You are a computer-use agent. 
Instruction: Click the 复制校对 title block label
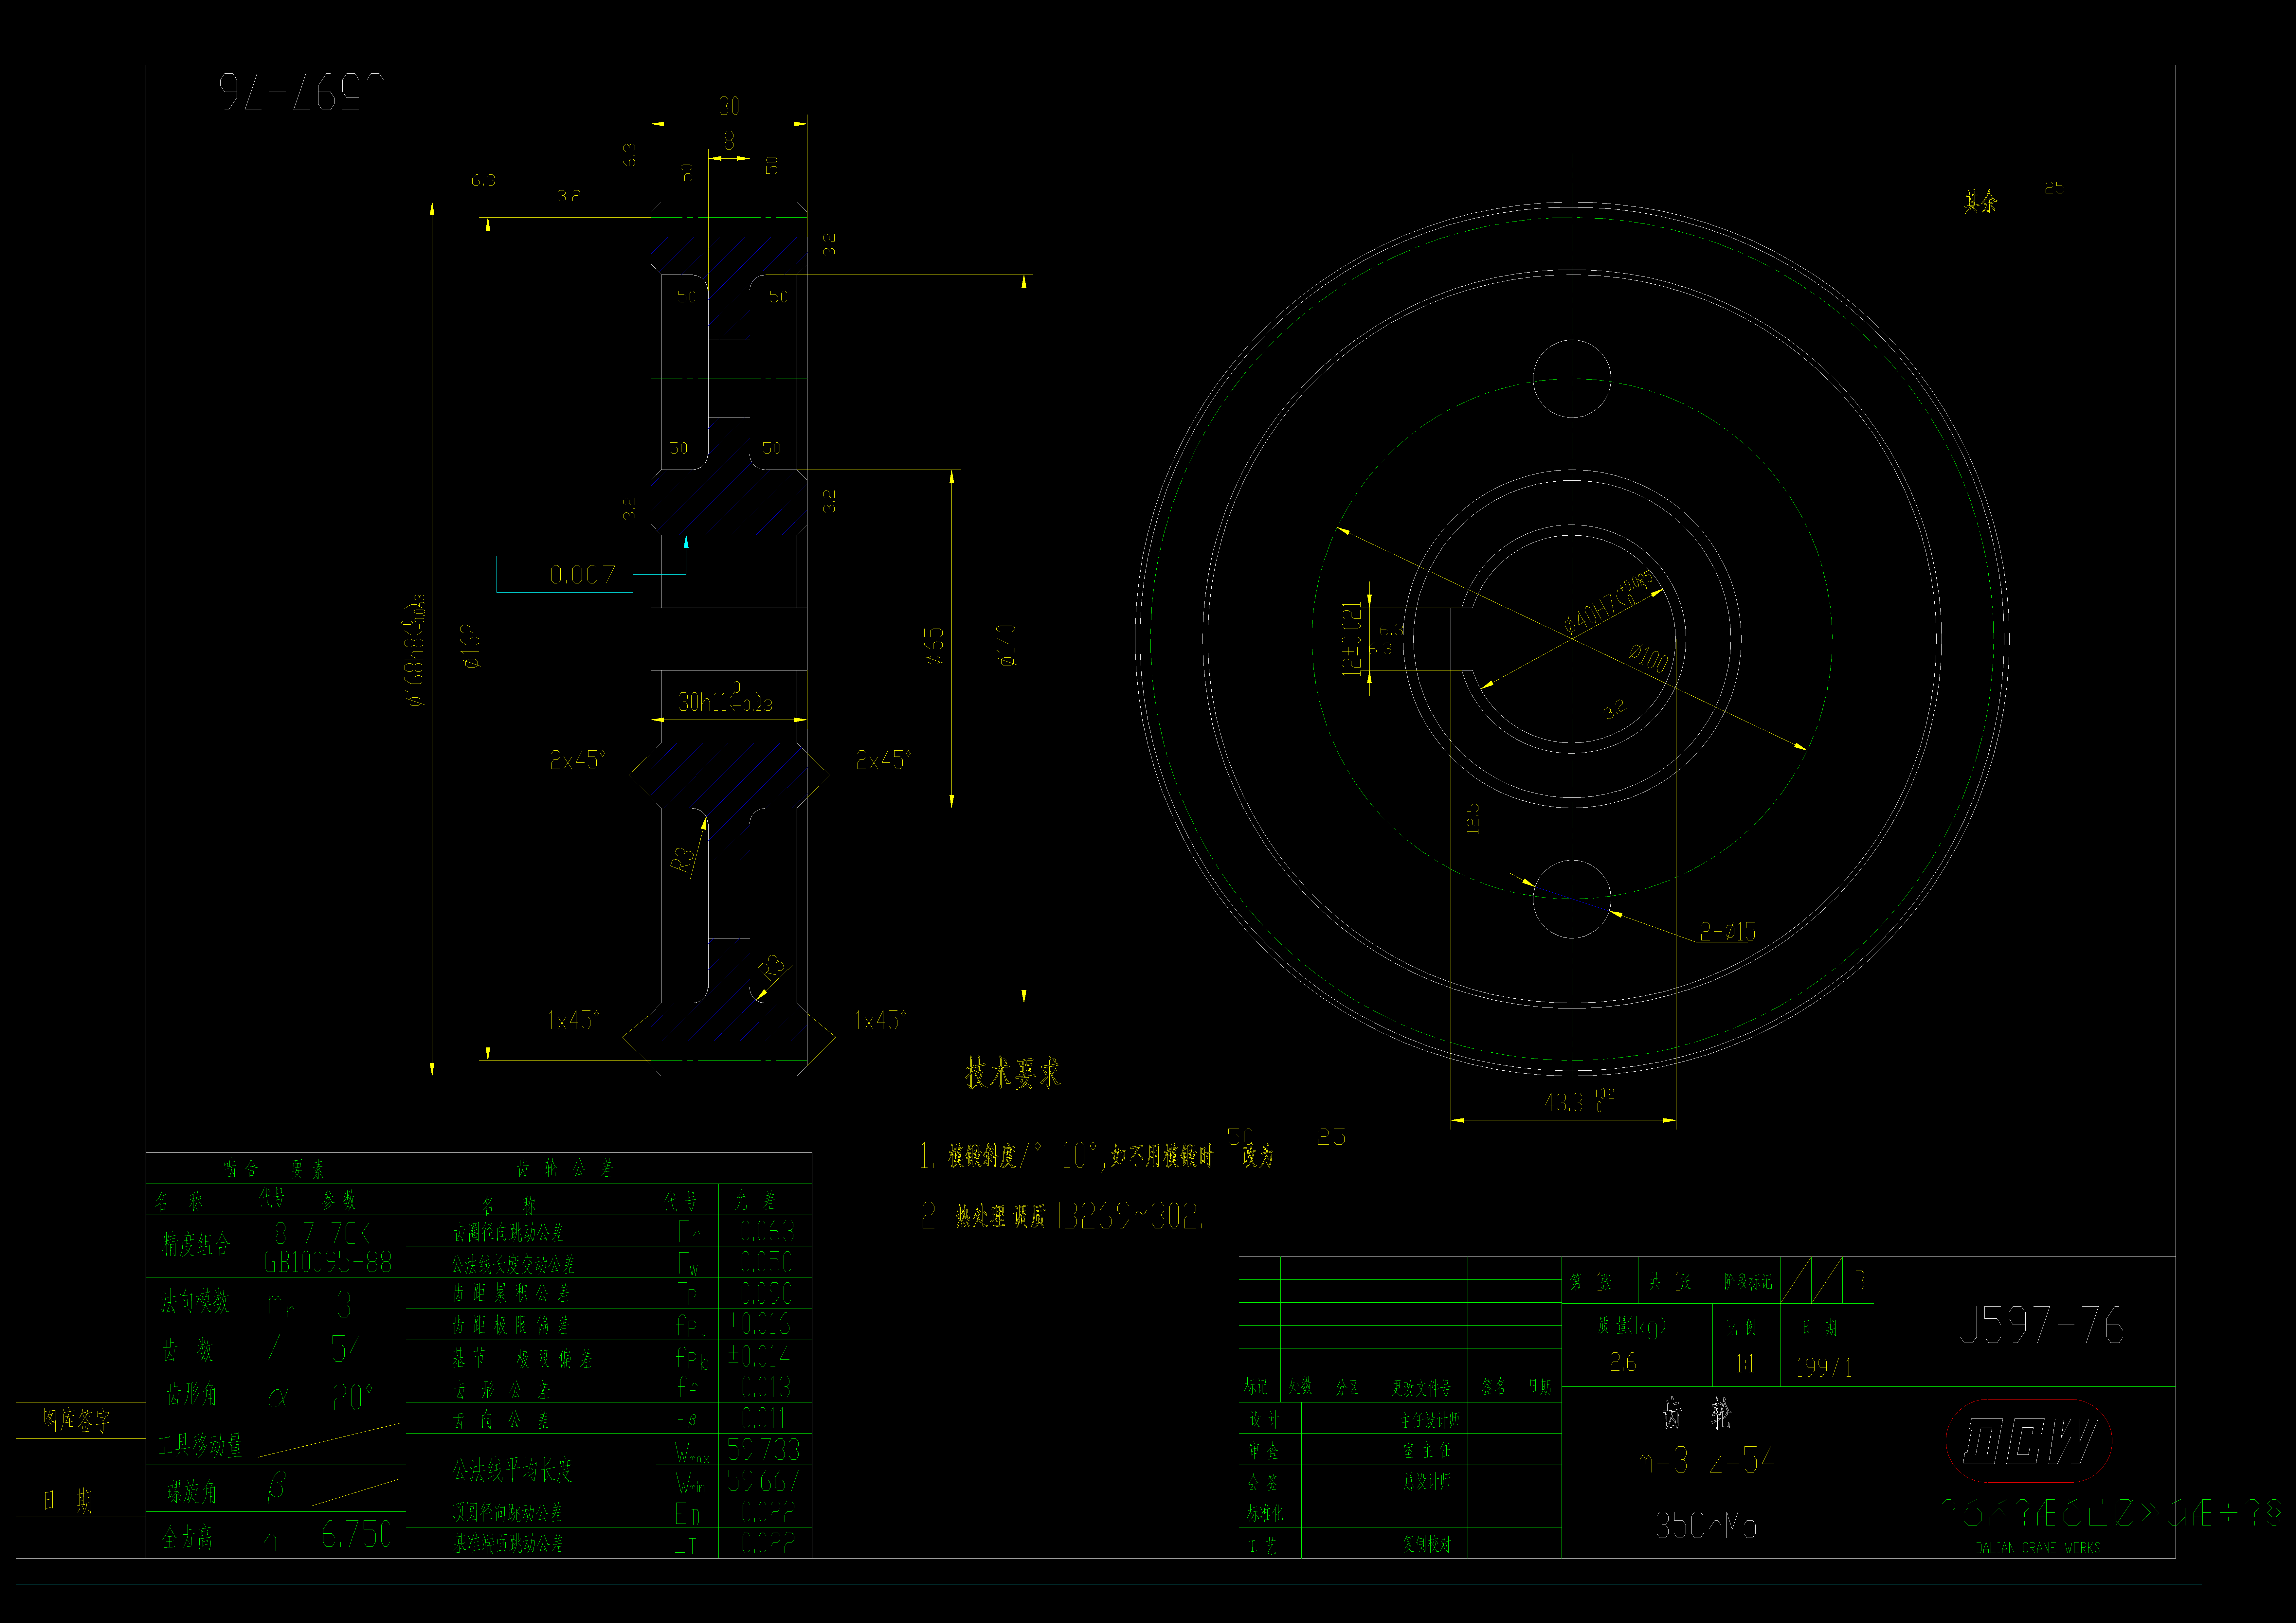(x=1427, y=1544)
